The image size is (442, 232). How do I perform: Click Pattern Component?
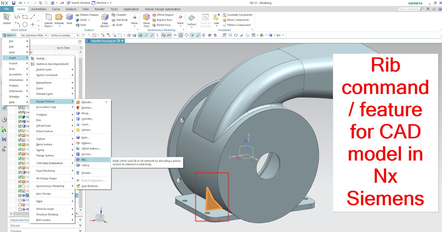236,25
